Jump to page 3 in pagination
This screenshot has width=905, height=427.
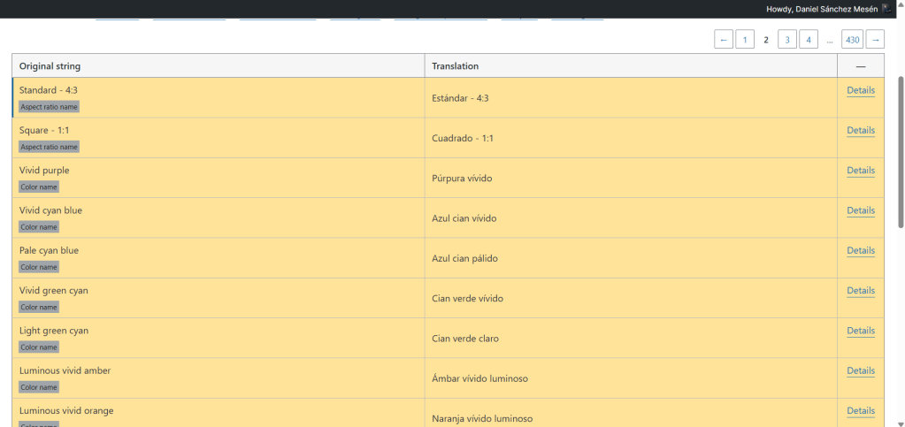coord(786,40)
